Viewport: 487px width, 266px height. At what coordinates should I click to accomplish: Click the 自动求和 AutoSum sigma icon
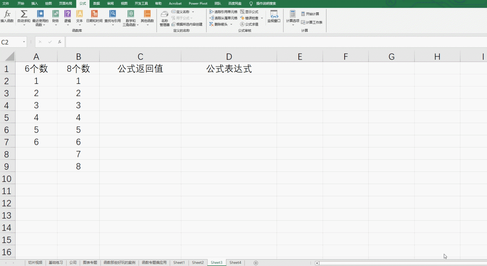(24, 14)
